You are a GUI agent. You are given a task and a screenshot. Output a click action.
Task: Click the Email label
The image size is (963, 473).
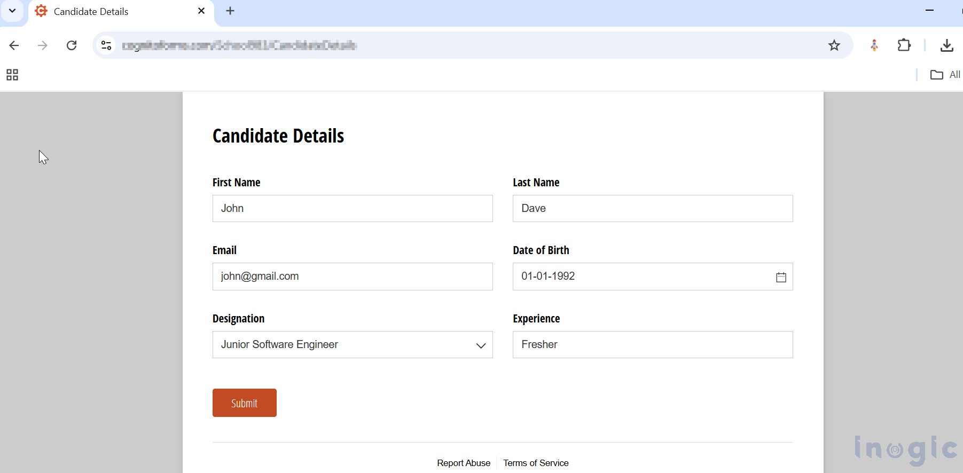pyautogui.click(x=224, y=250)
